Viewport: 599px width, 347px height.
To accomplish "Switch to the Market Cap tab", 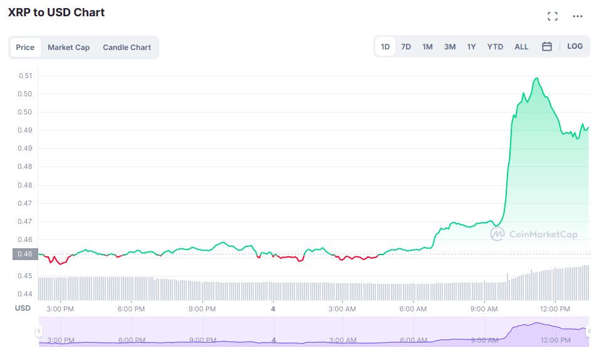I will (x=69, y=48).
